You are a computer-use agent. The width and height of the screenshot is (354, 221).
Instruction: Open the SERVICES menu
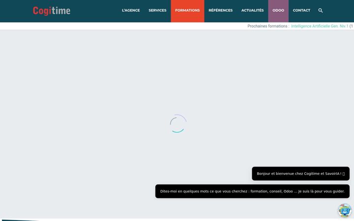[x=157, y=10]
